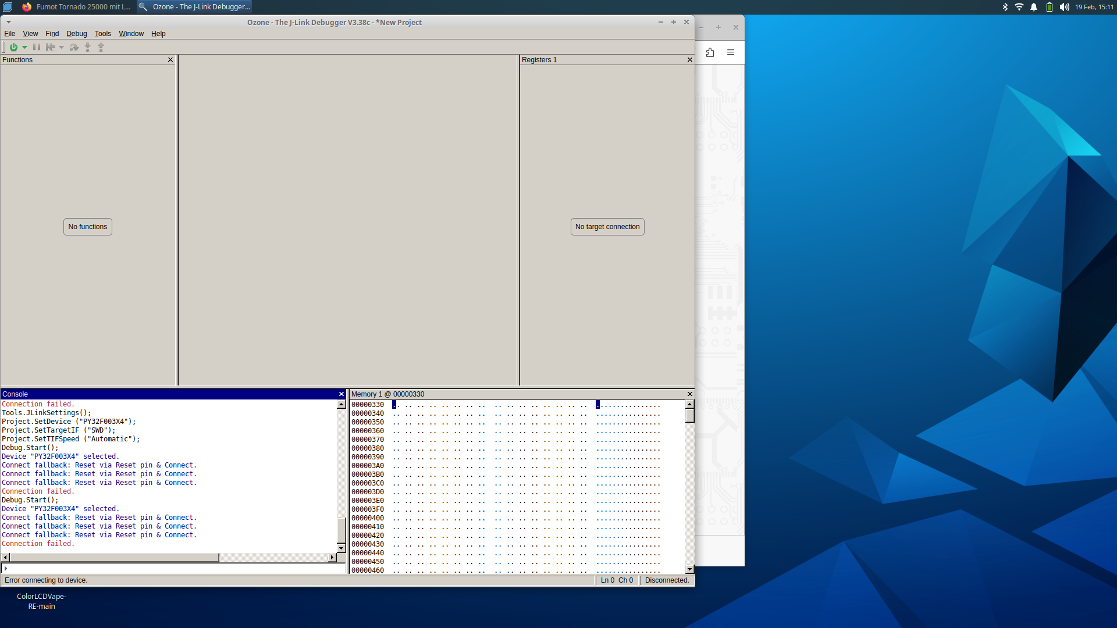Screen dimensions: 1117x628
Task: Switch to Firefox Fumot Tornado taskbar item
Action: pyautogui.click(x=76, y=7)
